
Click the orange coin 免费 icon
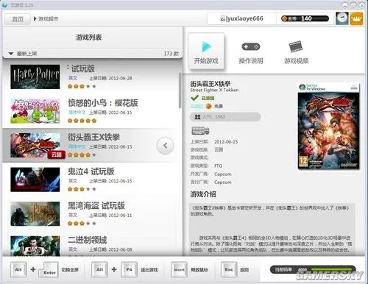pyautogui.click(x=208, y=106)
